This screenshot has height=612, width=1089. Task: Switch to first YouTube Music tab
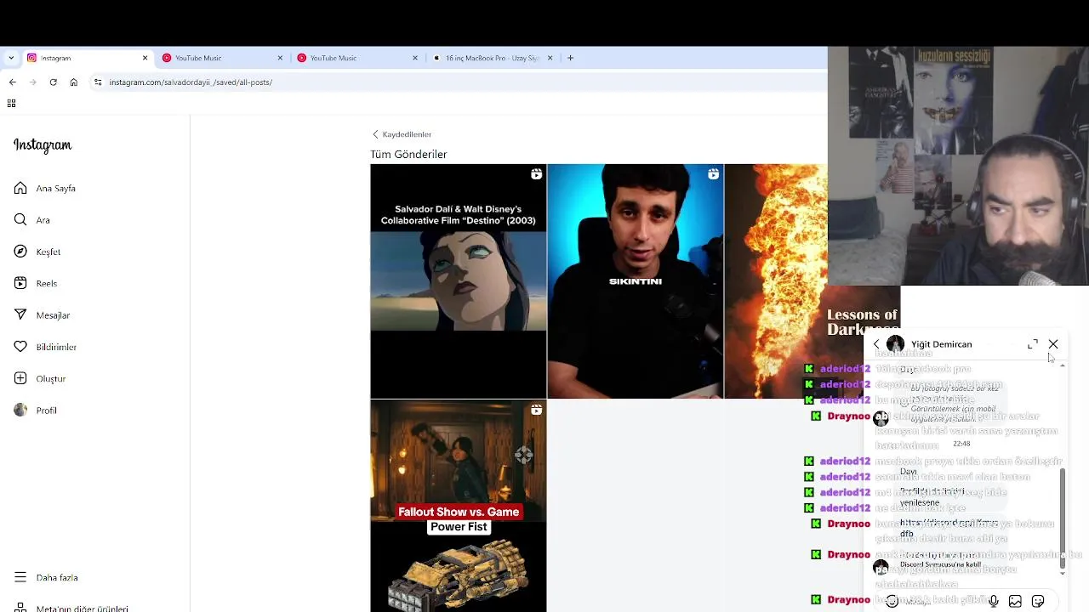pyautogui.click(x=221, y=58)
